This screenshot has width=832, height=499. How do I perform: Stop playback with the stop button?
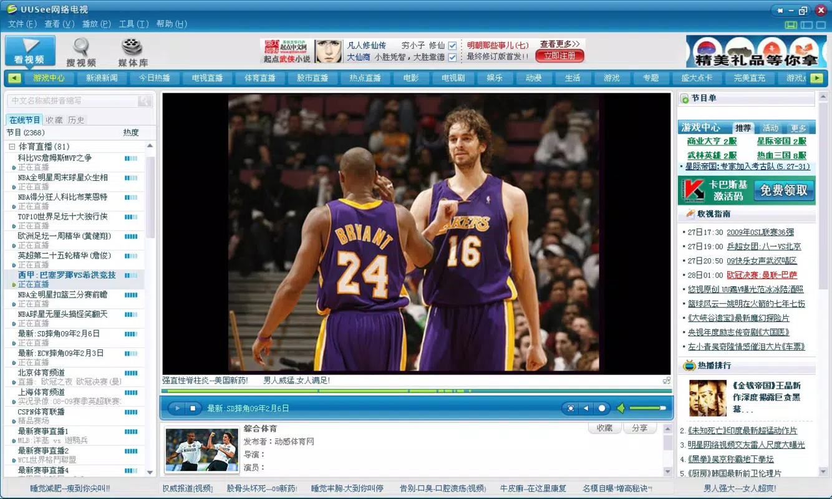193,408
